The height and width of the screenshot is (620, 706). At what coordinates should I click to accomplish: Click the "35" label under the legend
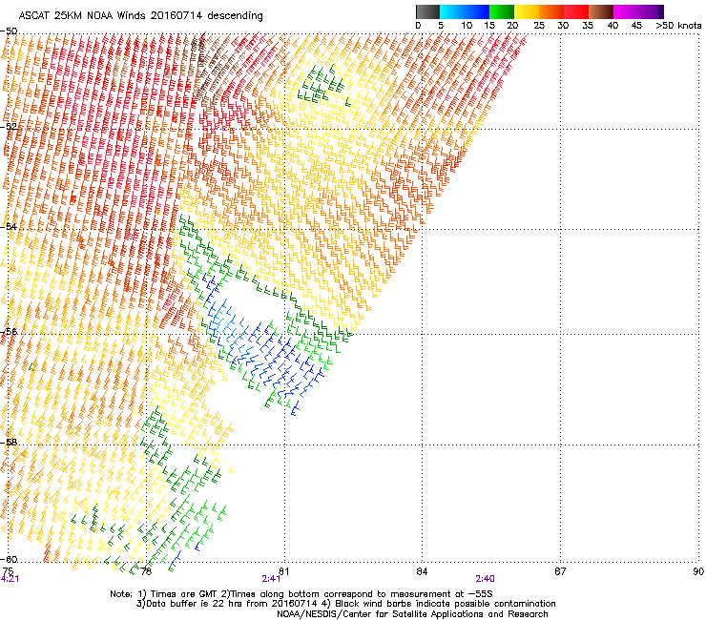point(588,26)
